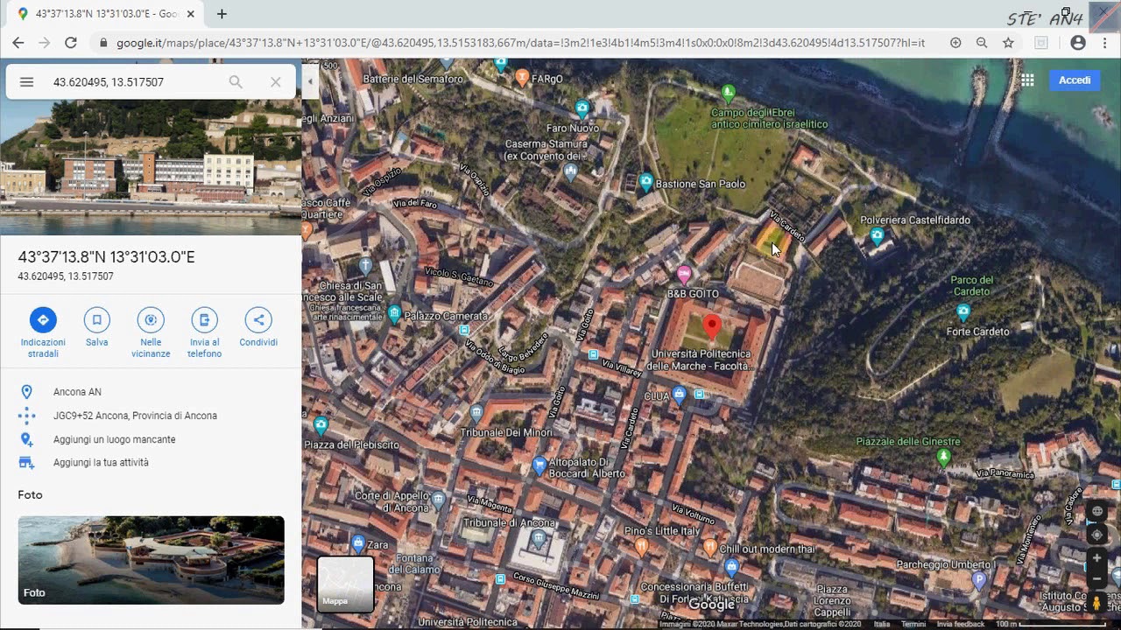Click the search magnifier icon
Image resolution: width=1121 pixels, height=630 pixels.
tap(236, 82)
